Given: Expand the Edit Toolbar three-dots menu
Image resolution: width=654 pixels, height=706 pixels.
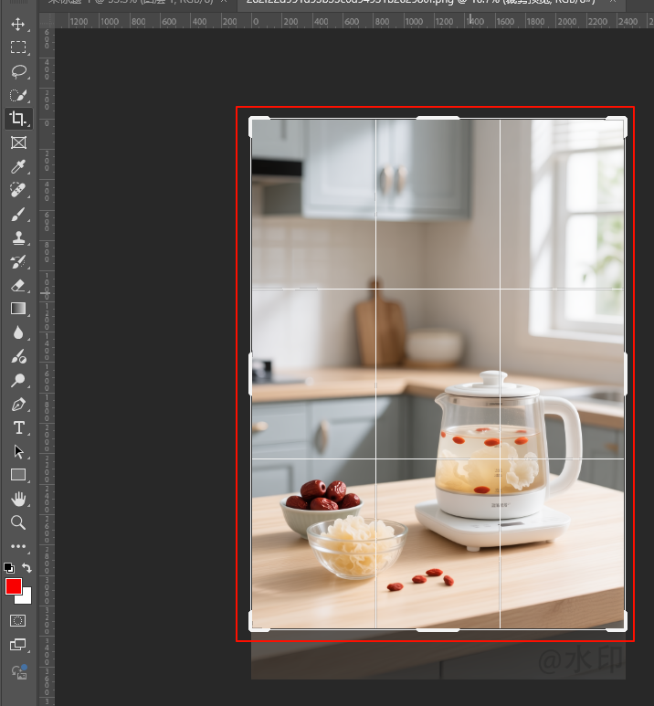Looking at the screenshot, I should [x=18, y=546].
